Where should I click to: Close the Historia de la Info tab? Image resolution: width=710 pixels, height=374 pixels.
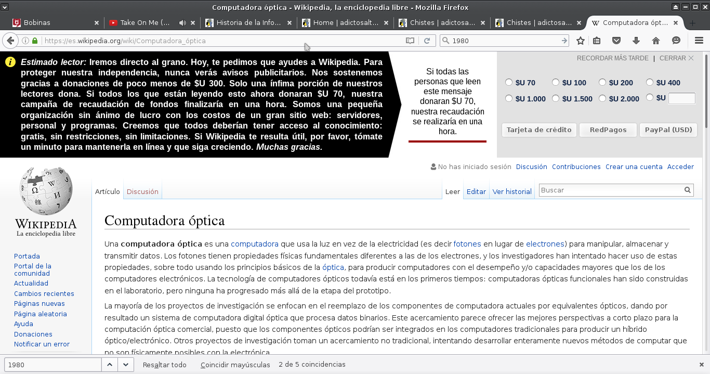click(290, 23)
